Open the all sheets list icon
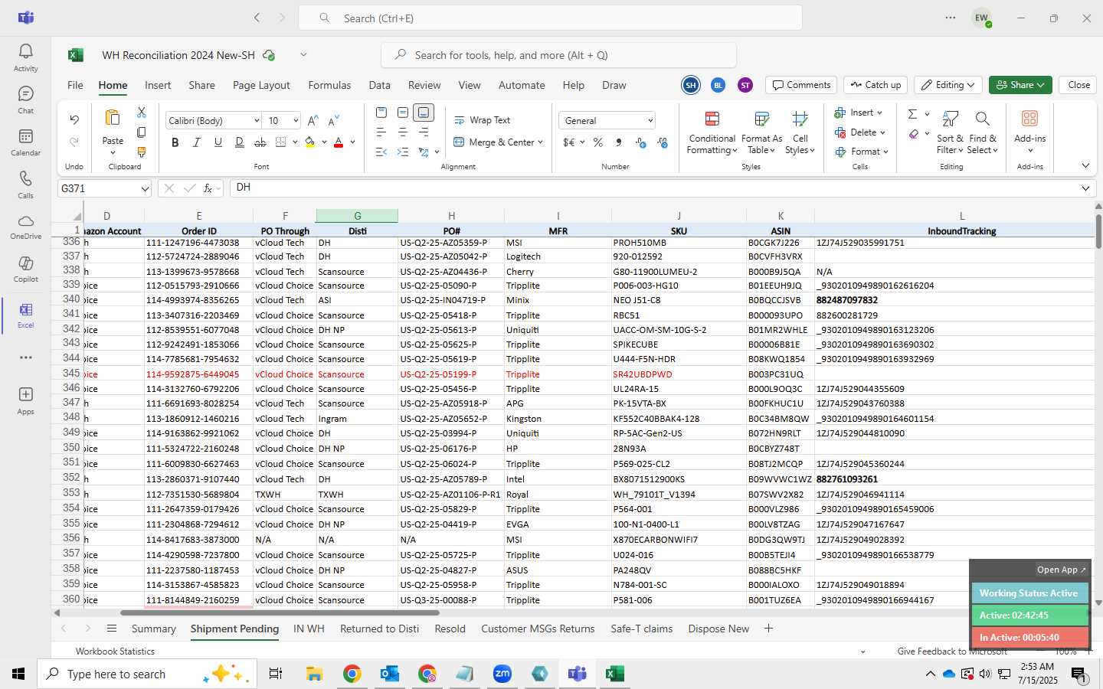The image size is (1103, 689). click(112, 629)
